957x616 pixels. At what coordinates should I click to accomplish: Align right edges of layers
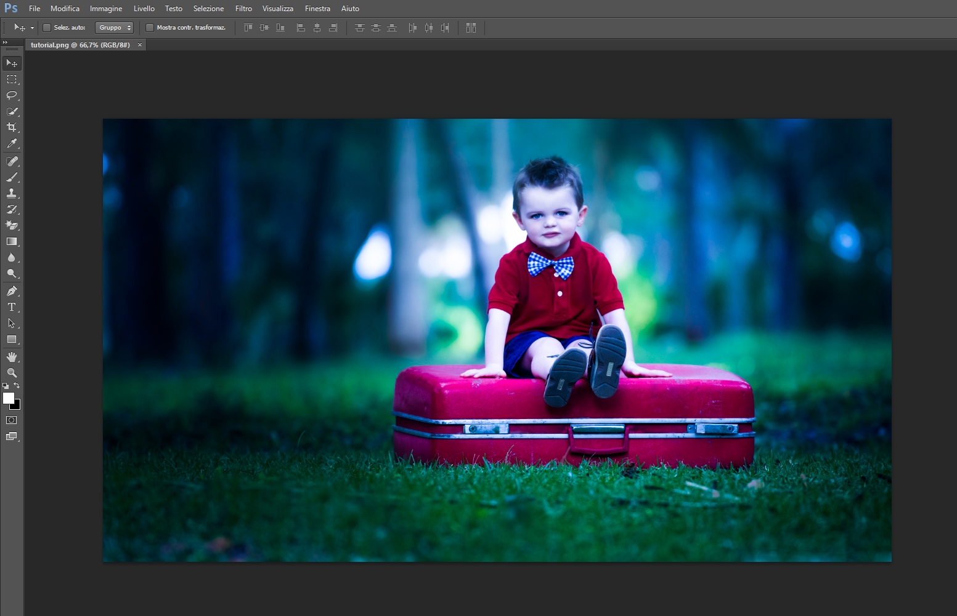tap(333, 28)
